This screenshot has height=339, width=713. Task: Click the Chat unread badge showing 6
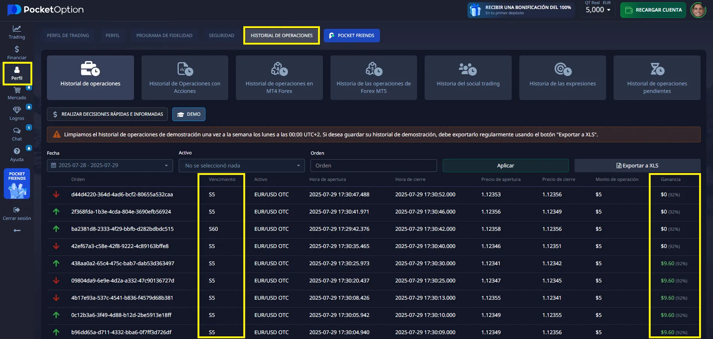click(x=29, y=127)
